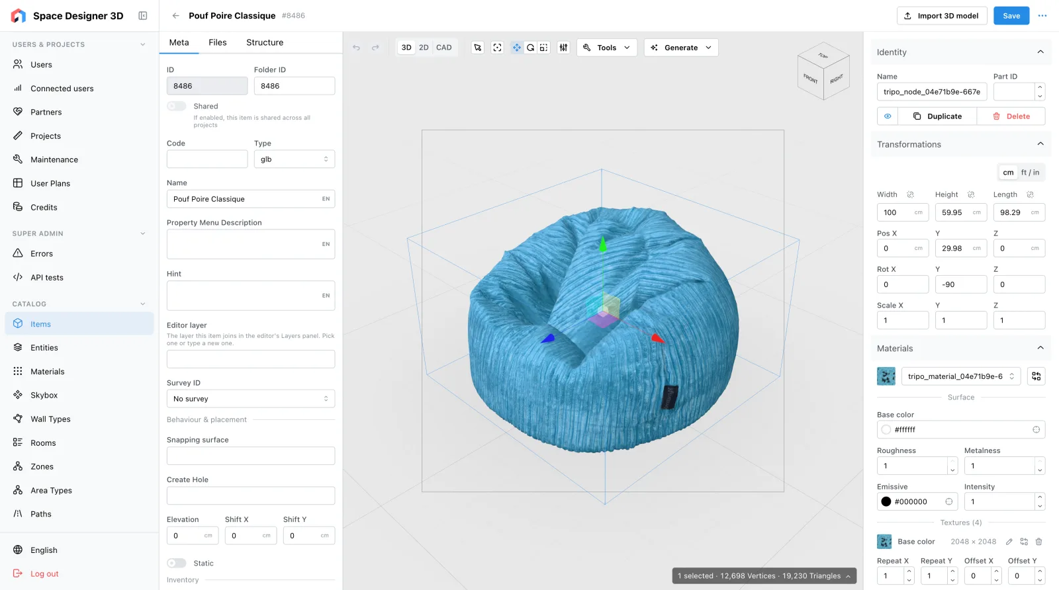1059x590 pixels.
Task: Click the redo arrow
Action: [x=375, y=48]
